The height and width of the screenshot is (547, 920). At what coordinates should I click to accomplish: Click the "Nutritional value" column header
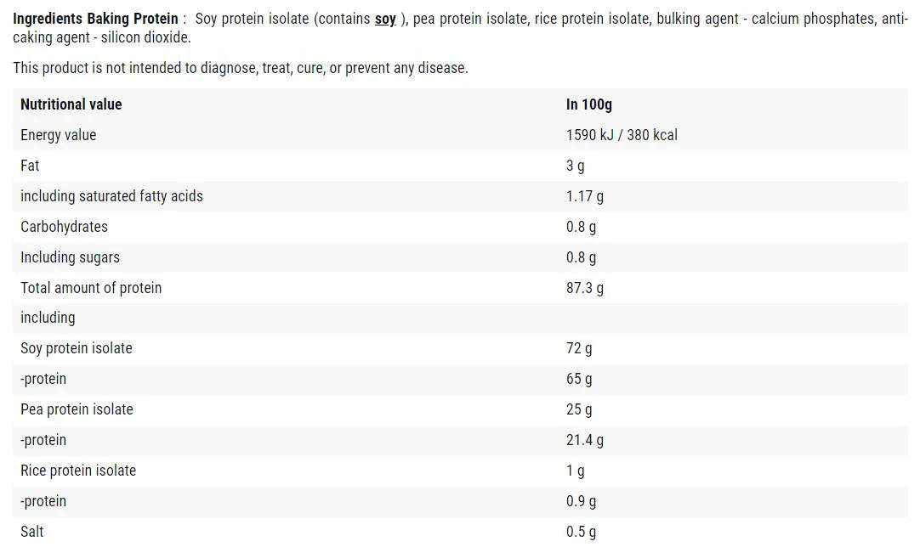[71, 104]
